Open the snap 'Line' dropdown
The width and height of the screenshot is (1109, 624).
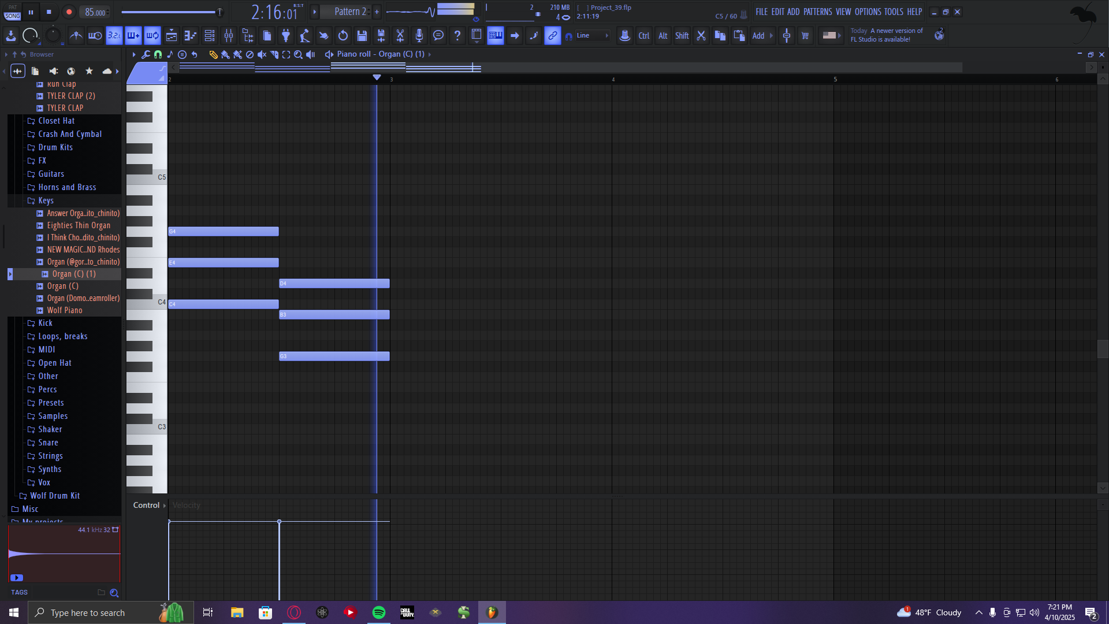tap(592, 36)
